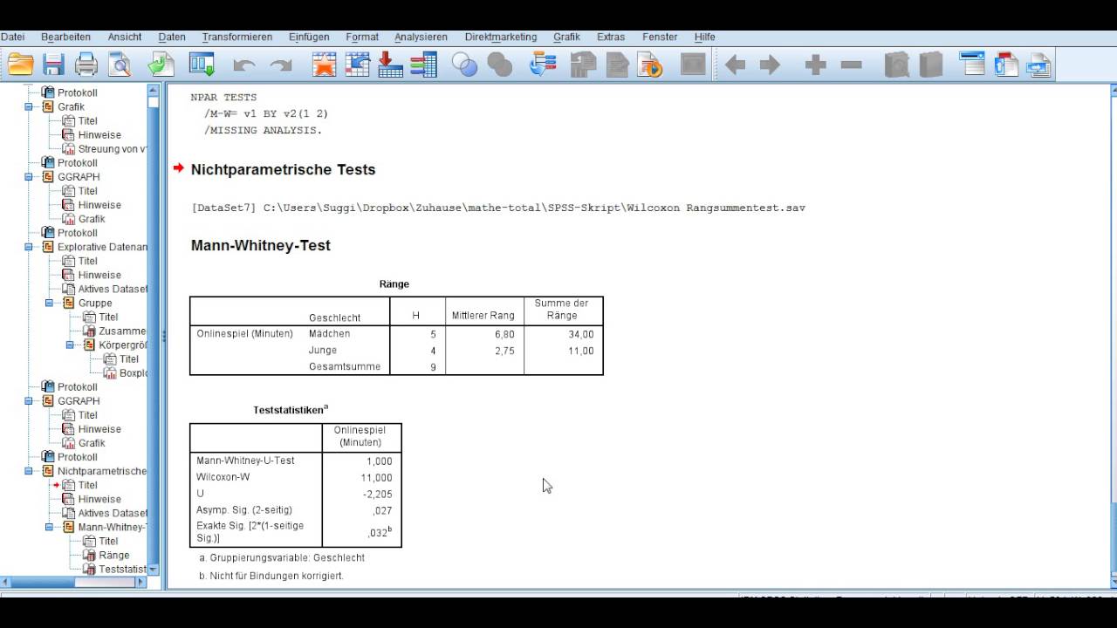Open Print Preview with the magnifier page icon
This screenshot has width=1117, height=628.
click(x=119, y=65)
